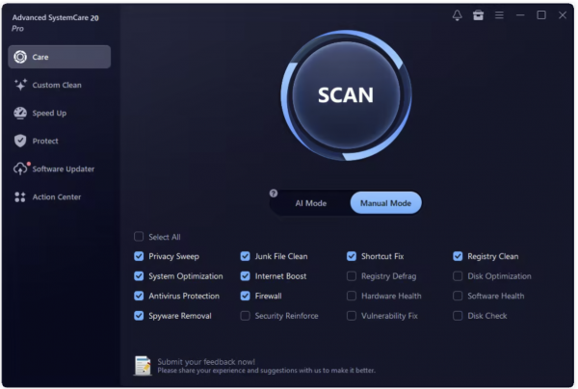Open the hamburger options menu
The width and height of the screenshot is (578, 389).
pos(499,15)
